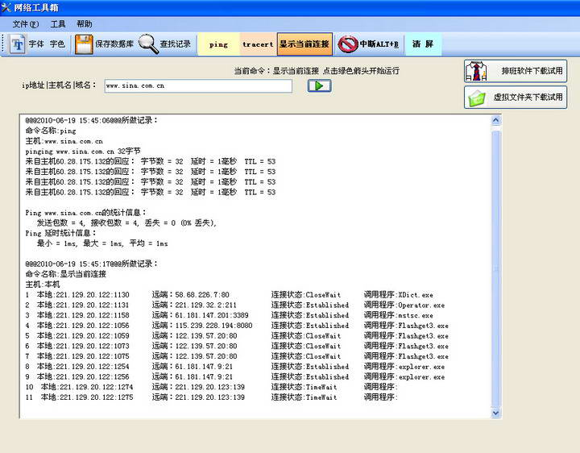
Task: Select the tracert command button
Action: point(258,44)
